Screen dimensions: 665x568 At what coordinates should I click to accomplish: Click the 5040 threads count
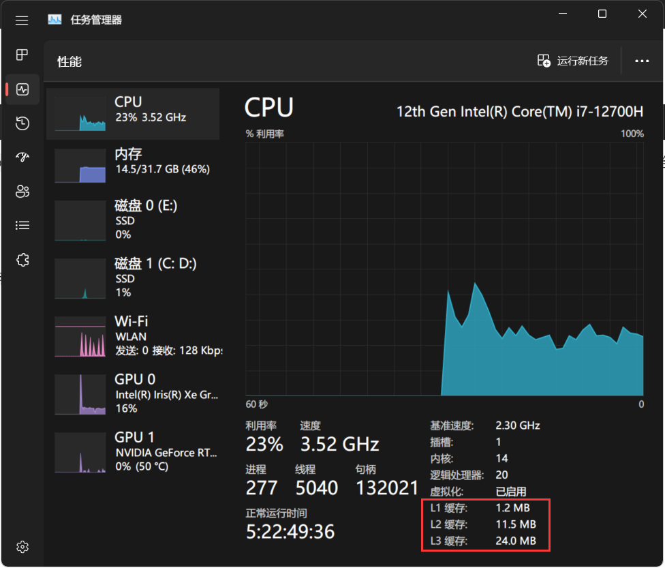[x=316, y=488]
